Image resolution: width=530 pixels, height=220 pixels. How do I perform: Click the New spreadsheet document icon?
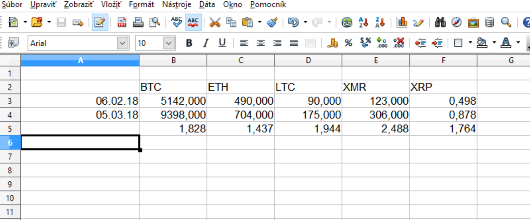pos(13,22)
